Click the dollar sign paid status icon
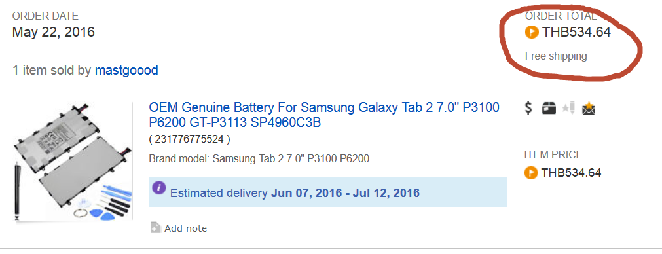The height and width of the screenshot is (254, 662). coord(528,108)
